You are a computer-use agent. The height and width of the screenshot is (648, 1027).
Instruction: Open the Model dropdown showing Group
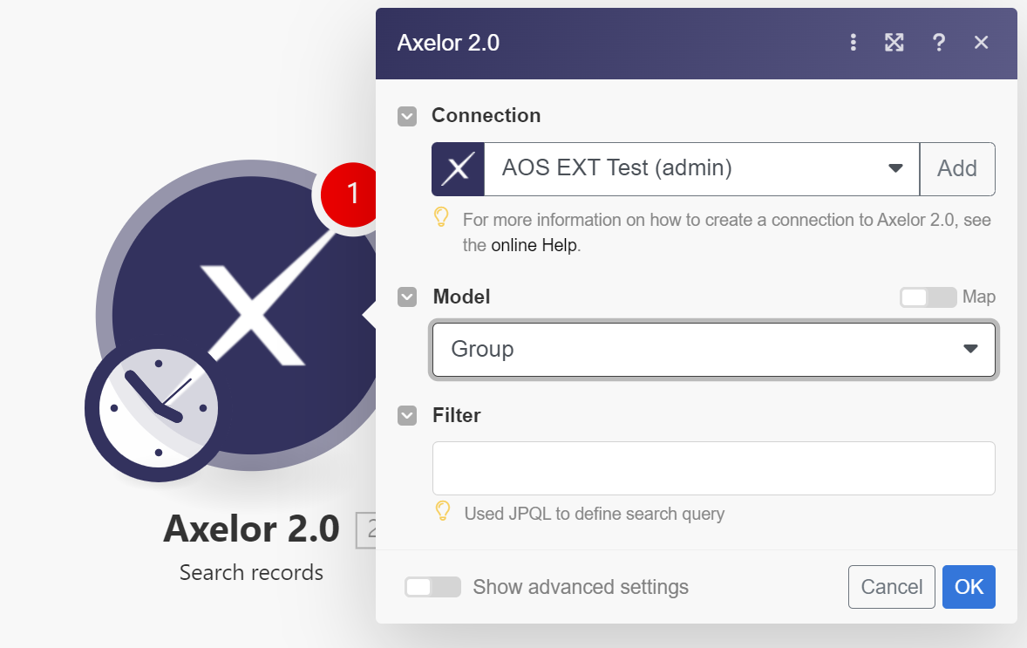click(x=713, y=350)
